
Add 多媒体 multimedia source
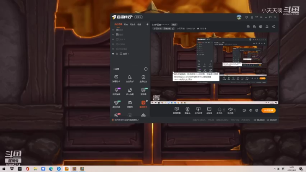209,110
